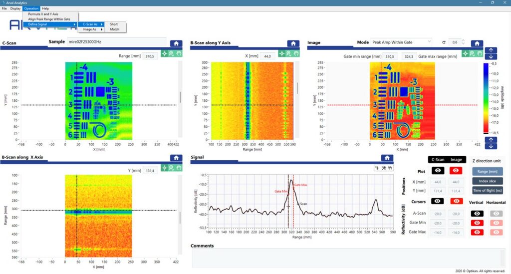Viewport: 511px width, 274px height.
Task: Open the Mode dropdown showing Peak Amp Within Gate
Action: point(402,42)
